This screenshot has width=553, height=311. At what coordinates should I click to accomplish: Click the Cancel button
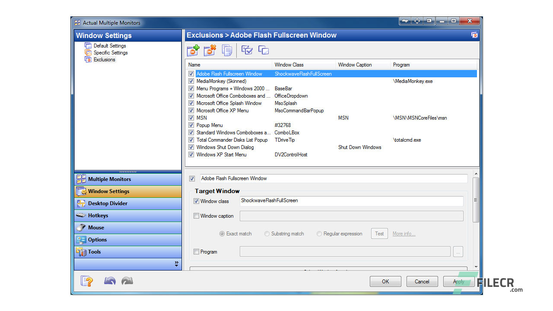(422, 282)
